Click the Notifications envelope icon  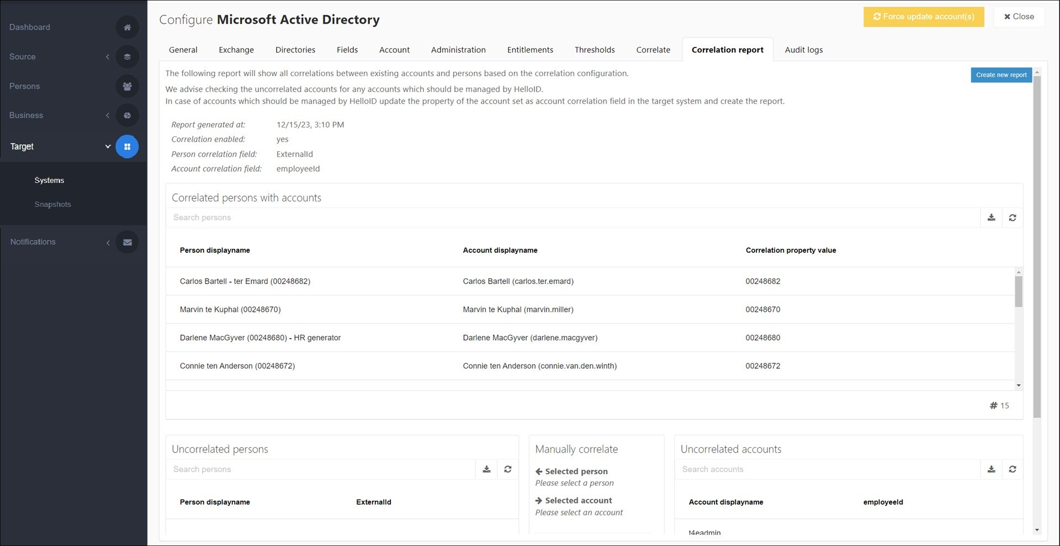tap(127, 242)
